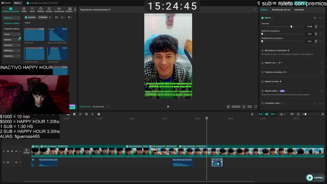This screenshot has height=184, width=327.
Task: Open the Transiciones tab
Action: [59, 10]
